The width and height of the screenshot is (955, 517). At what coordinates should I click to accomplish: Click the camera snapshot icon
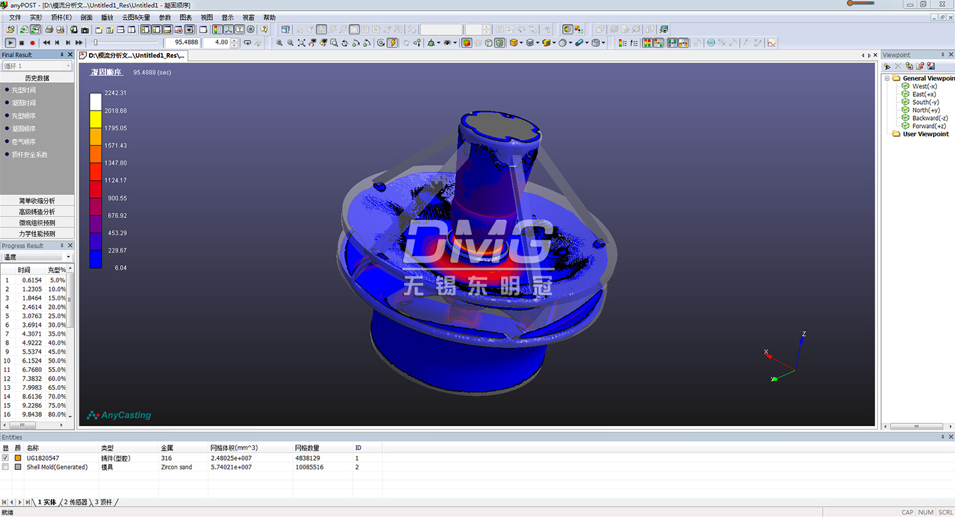click(84, 29)
